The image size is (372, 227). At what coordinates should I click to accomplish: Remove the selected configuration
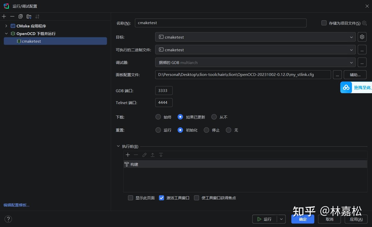pos(12,17)
